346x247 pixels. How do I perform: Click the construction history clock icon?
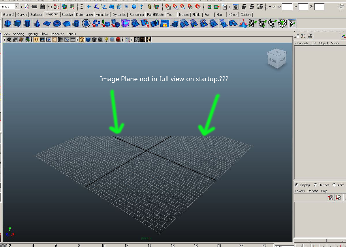[x=224, y=6]
